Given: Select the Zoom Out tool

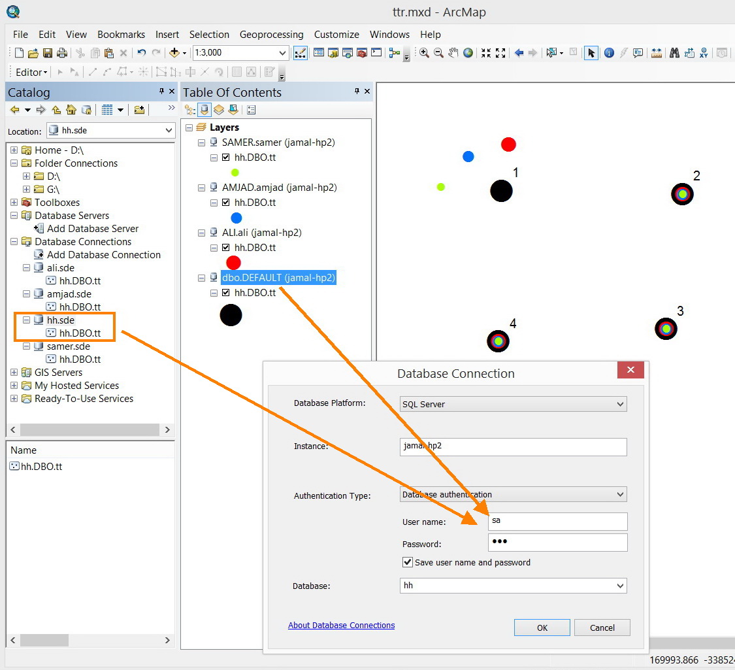Looking at the screenshot, I should point(438,53).
